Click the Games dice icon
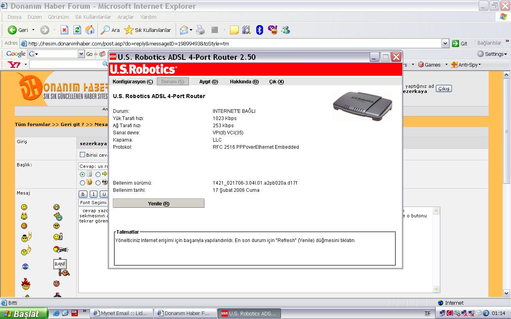Viewport: 511px width, 319px height. coord(421,65)
